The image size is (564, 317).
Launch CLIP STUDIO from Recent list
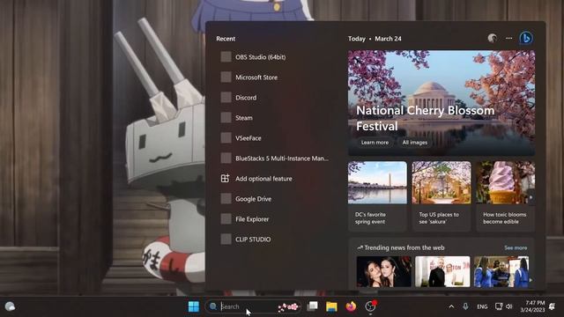pyautogui.click(x=274, y=239)
